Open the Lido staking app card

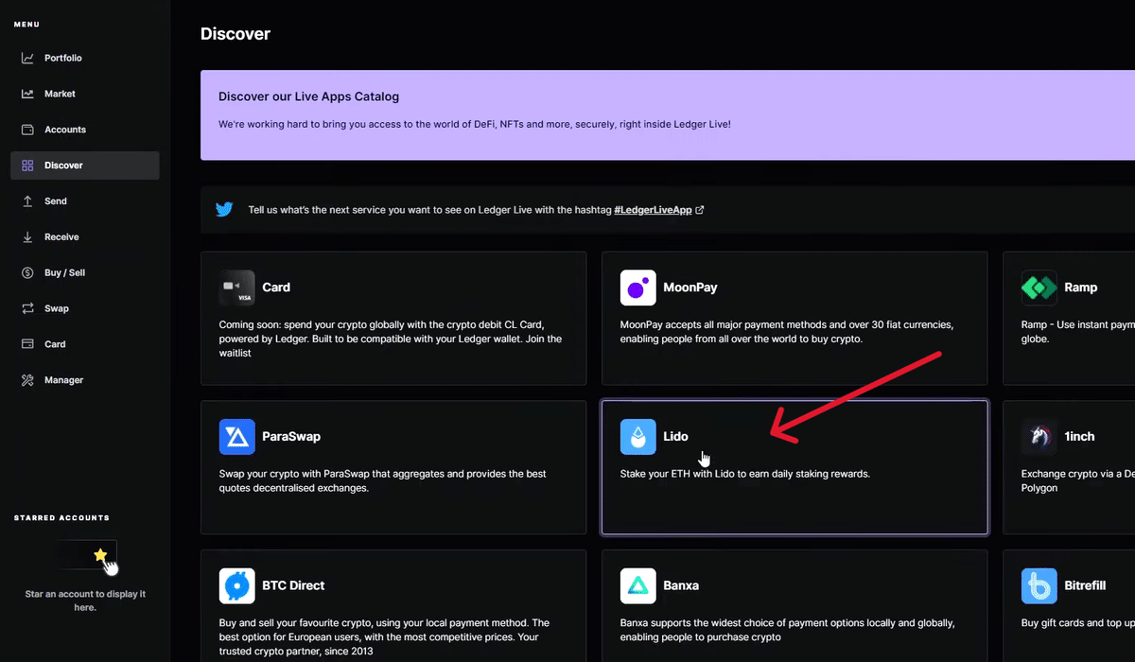point(794,467)
